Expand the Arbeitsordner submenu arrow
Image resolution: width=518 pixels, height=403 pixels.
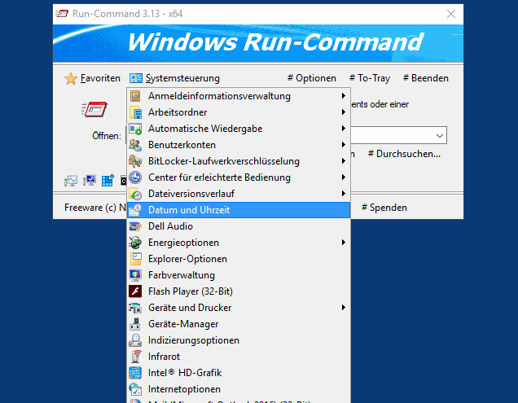344,112
